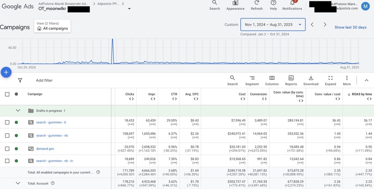
Task: Refresh the Google Ads data
Action: 257,5
